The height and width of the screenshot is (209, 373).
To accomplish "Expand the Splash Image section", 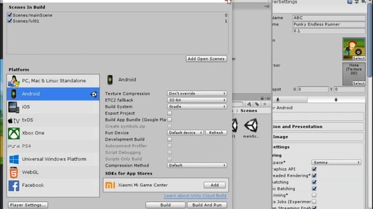I will pos(318,137).
